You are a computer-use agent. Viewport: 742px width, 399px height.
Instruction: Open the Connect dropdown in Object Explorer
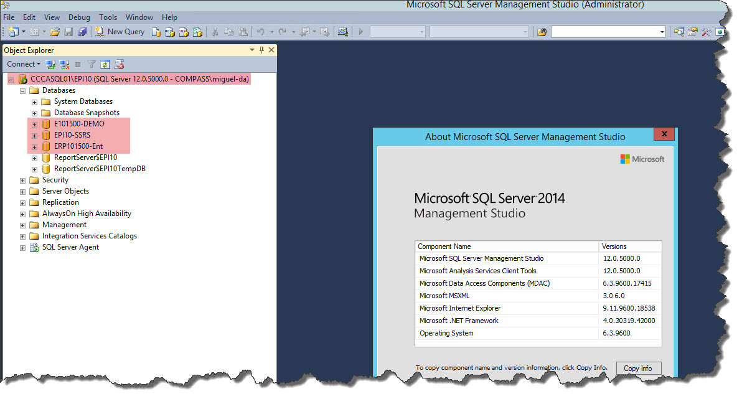[23, 64]
